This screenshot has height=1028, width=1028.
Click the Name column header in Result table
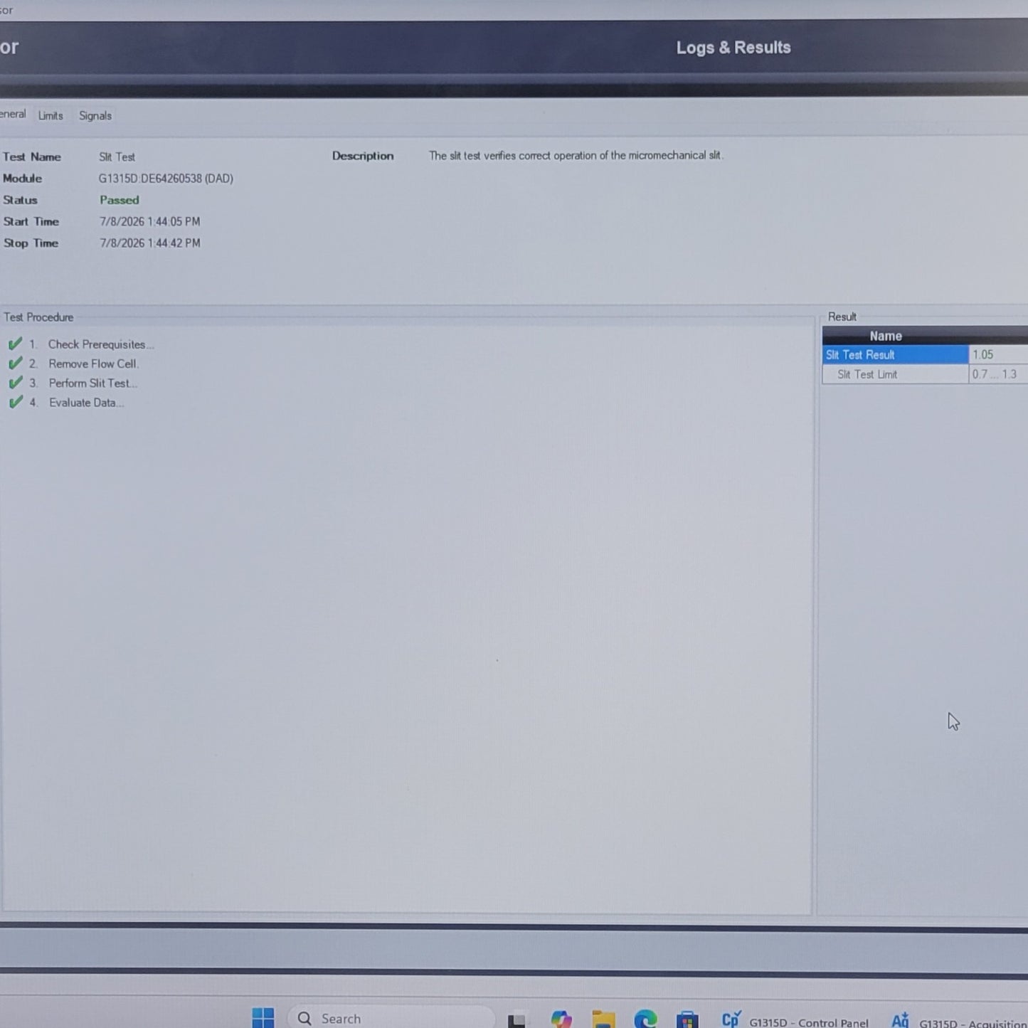[886, 336]
